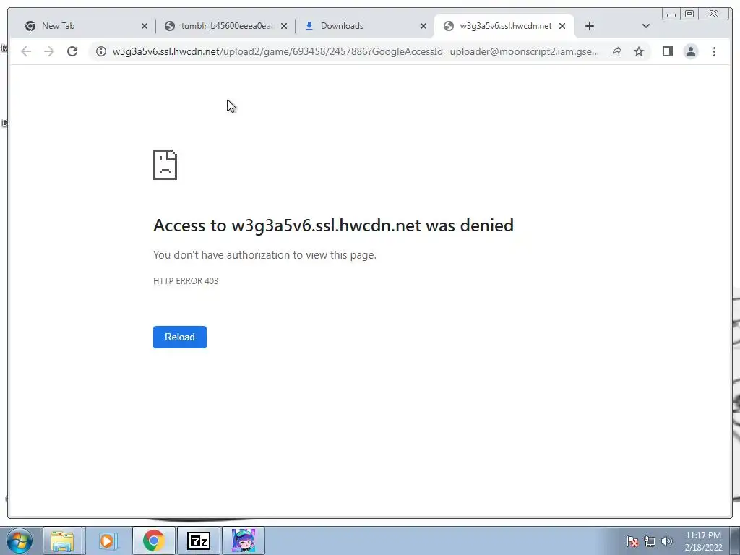The height and width of the screenshot is (555, 740).
Task: Open volume speaker tray icon
Action: (667, 541)
